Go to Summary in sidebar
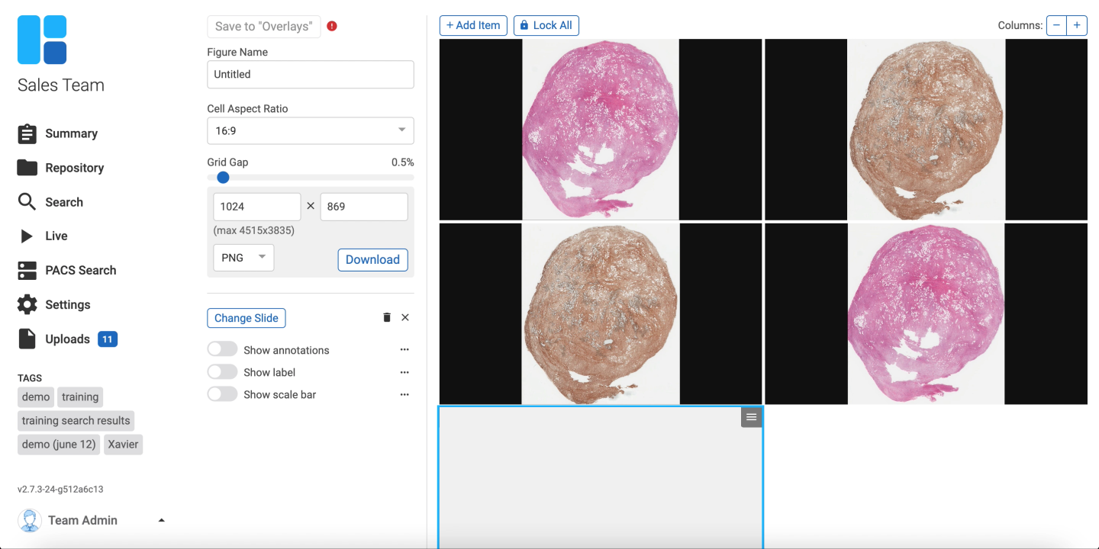1099x549 pixels. 71,133
